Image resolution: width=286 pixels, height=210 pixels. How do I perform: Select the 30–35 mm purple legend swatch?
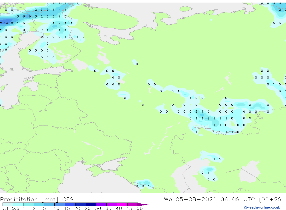pyautogui.click(x=102, y=204)
